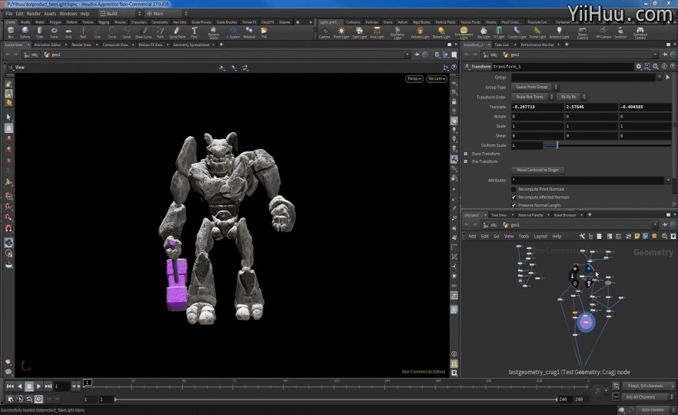Click Move Centroid to Origin button

[x=538, y=170]
